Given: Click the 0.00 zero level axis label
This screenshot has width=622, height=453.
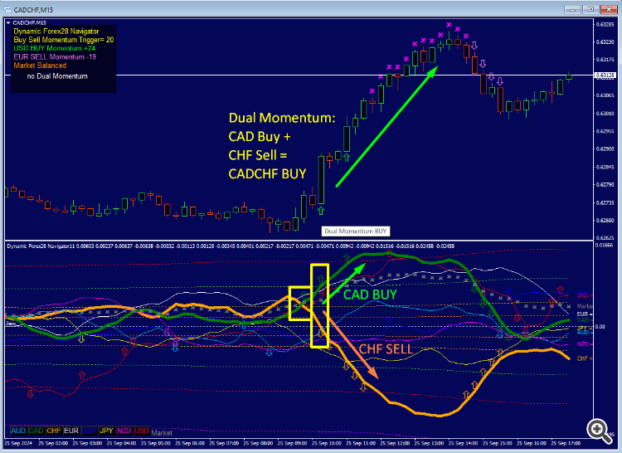Looking at the screenshot, I should tap(600, 327).
